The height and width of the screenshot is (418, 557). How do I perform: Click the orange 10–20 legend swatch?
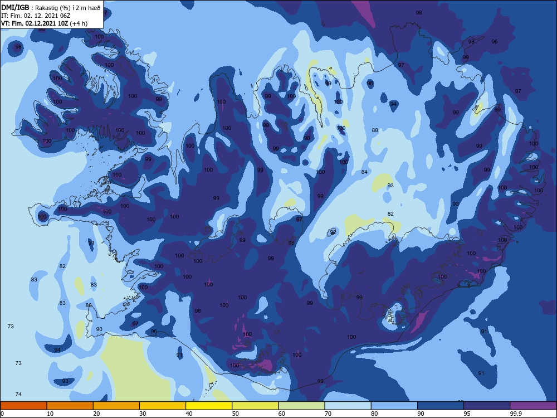(70, 406)
